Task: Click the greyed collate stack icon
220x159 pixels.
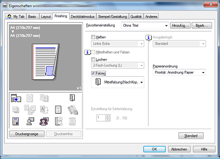Action: click(15, 110)
